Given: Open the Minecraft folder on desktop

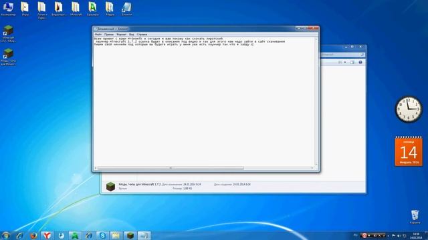Looking at the screenshot, I should pyautogui.click(x=76, y=9).
